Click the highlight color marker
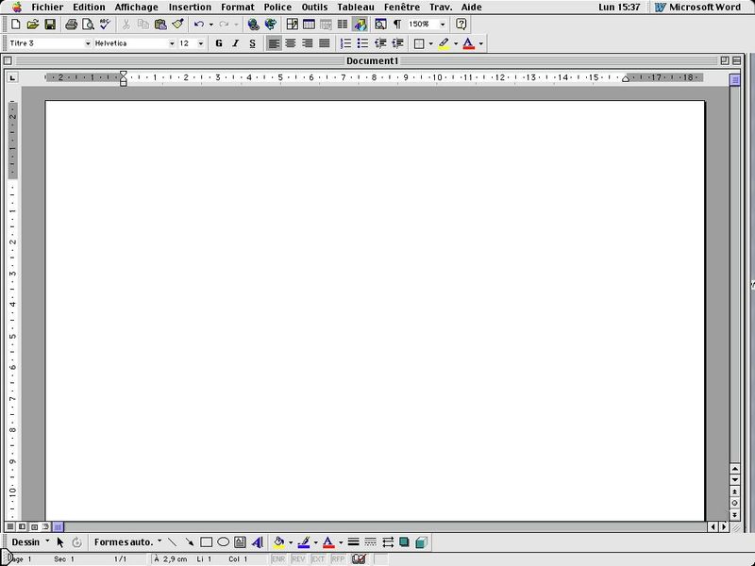 tap(444, 43)
